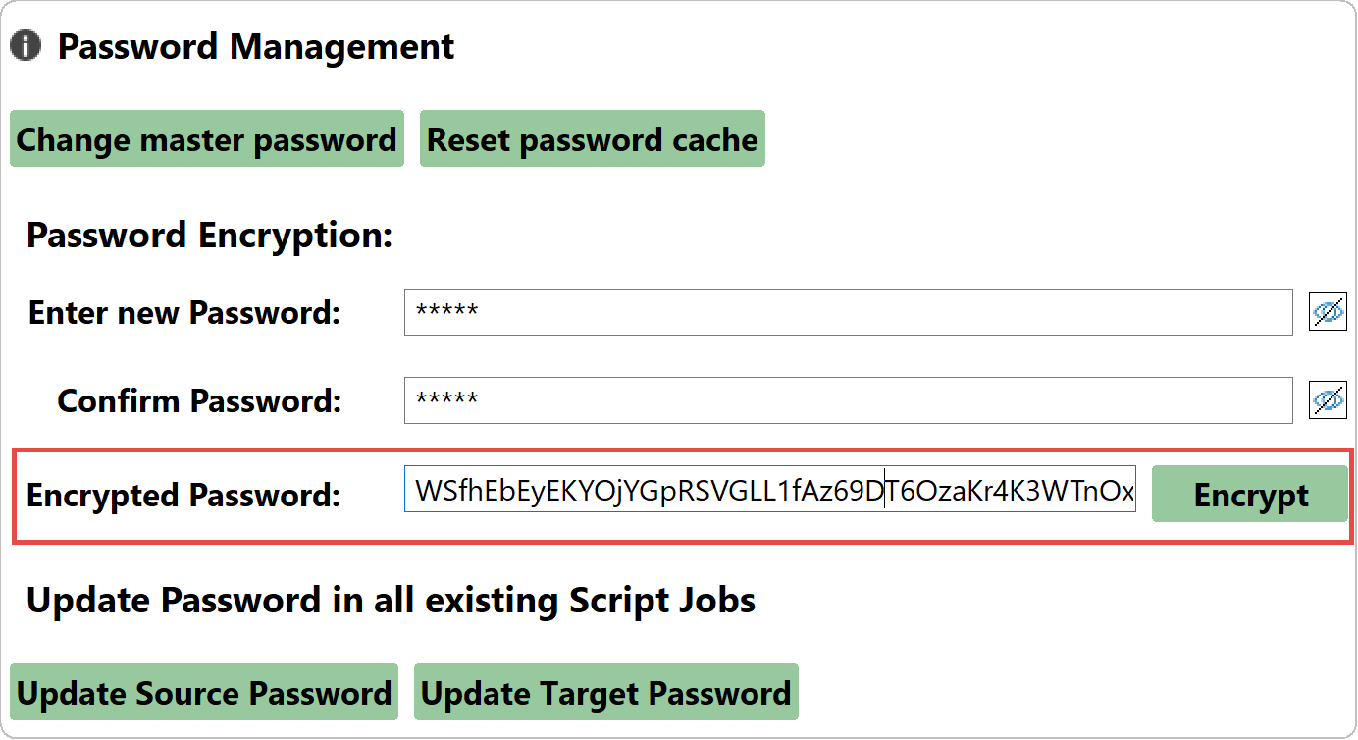Click the Update Password section title

[392, 600]
